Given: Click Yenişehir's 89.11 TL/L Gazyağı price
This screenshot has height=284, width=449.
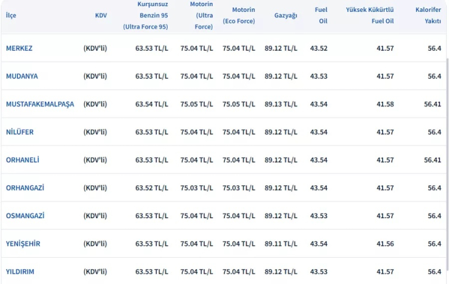Looking at the screenshot, I should pos(281,244).
